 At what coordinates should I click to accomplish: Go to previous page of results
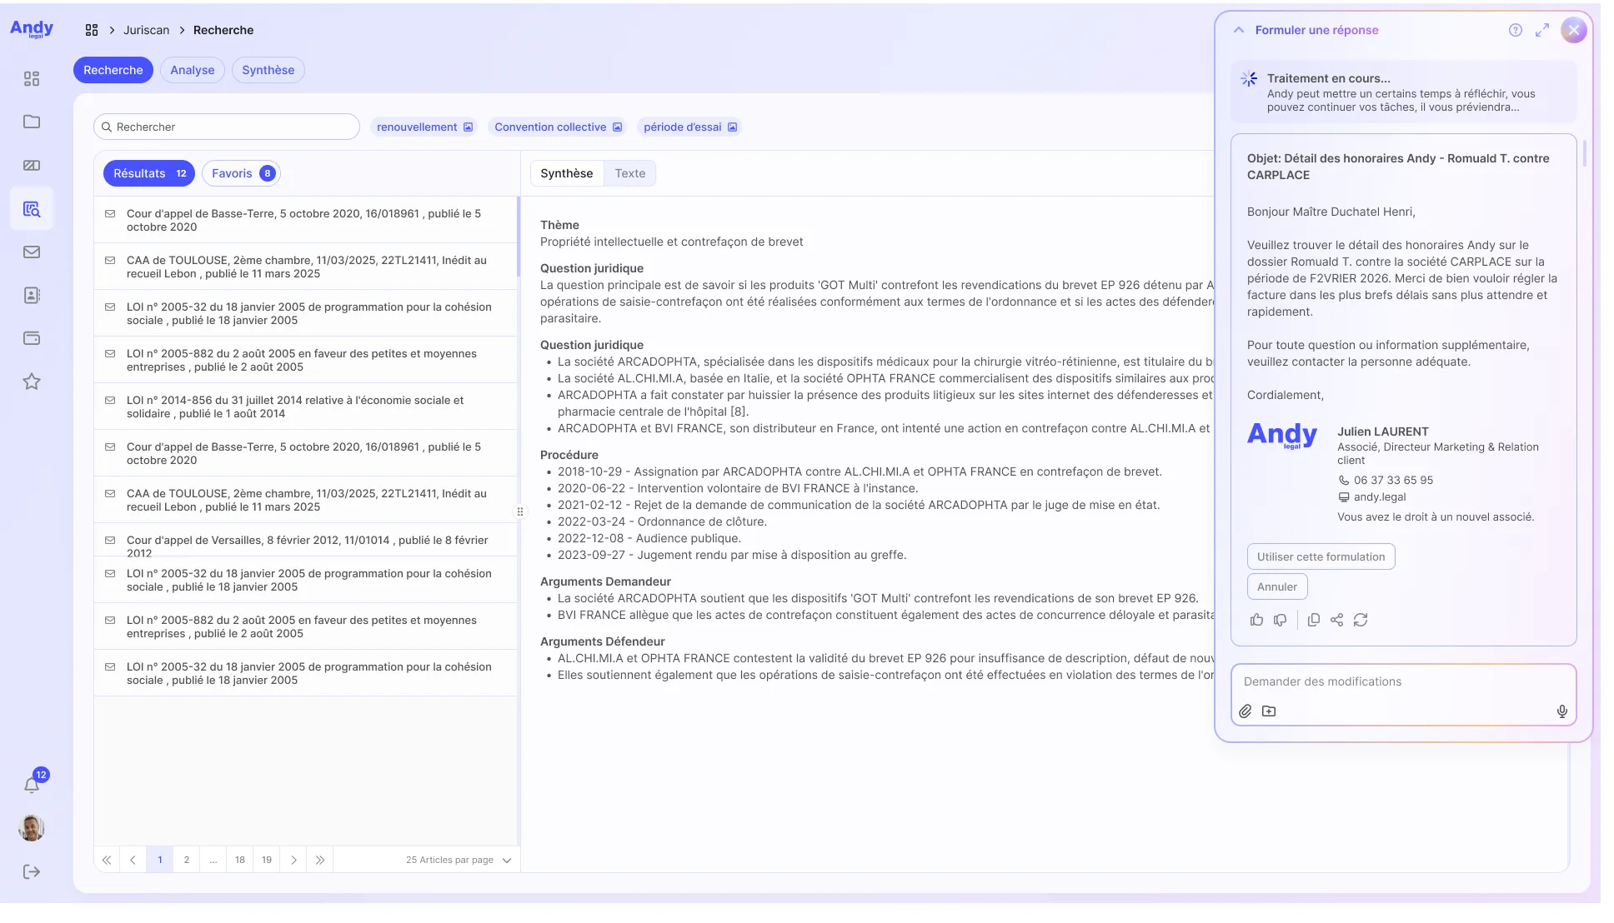pyautogui.click(x=133, y=860)
